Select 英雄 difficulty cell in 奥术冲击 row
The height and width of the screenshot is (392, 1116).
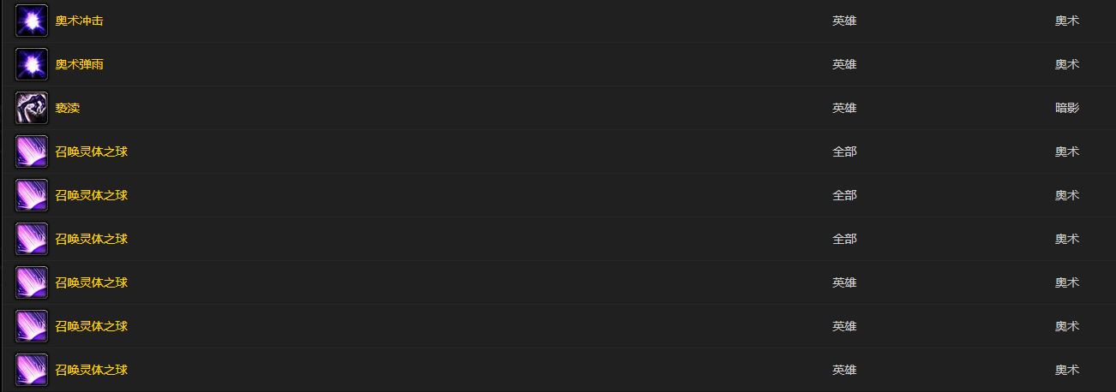tap(844, 21)
